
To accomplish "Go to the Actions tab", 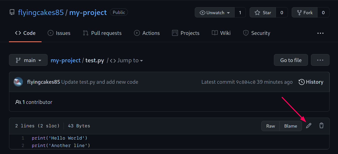I will coord(147,33).
